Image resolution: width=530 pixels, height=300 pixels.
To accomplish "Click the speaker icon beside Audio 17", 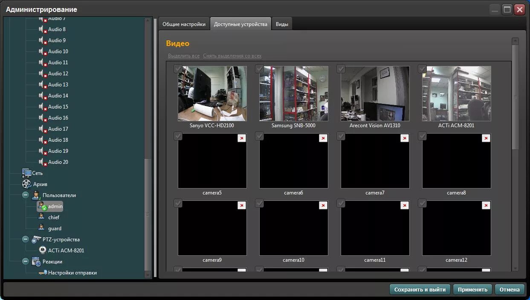I will 42,129.
